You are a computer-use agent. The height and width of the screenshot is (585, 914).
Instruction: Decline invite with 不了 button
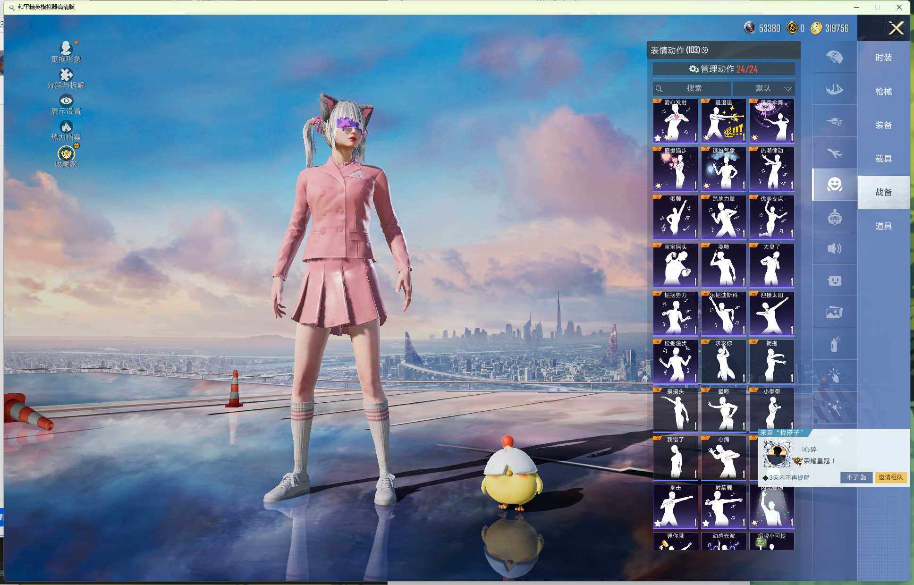coord(855,477)
